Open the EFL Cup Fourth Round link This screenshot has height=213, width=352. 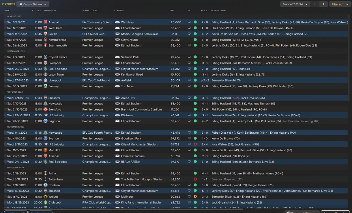coord(97,133)
